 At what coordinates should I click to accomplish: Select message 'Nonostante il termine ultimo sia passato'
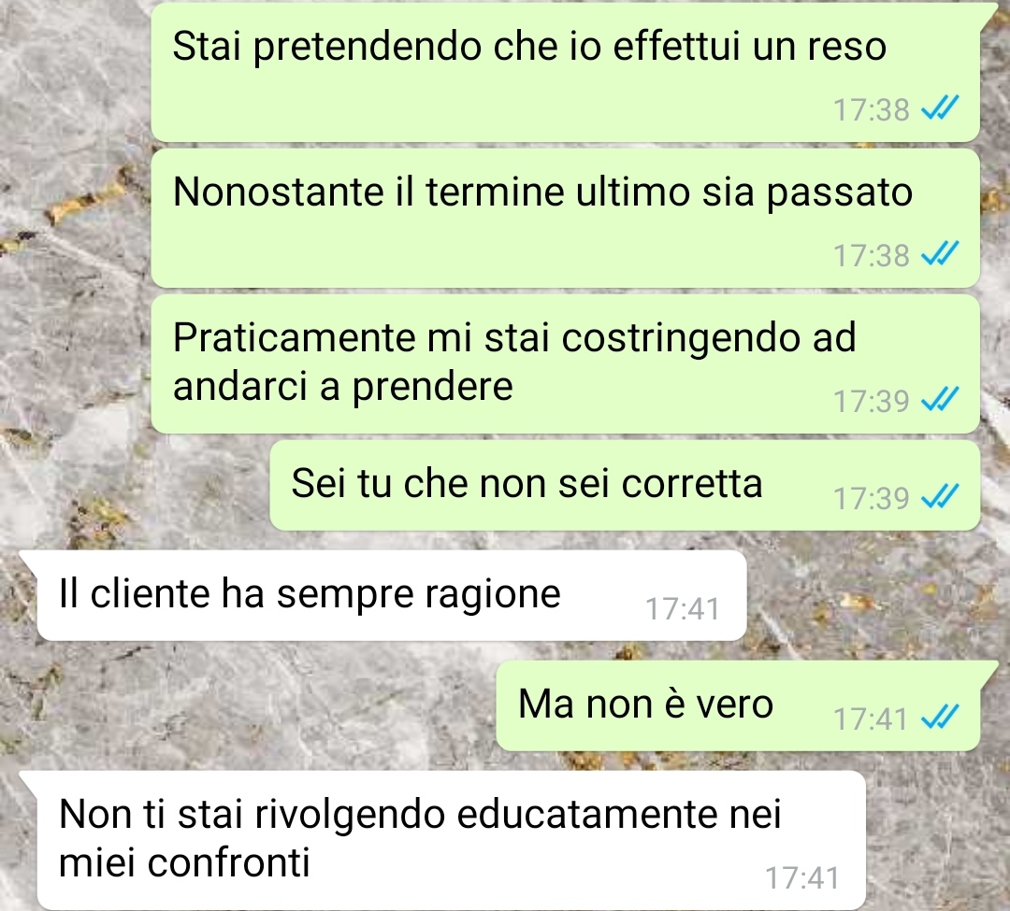click(x=566, y=218)
